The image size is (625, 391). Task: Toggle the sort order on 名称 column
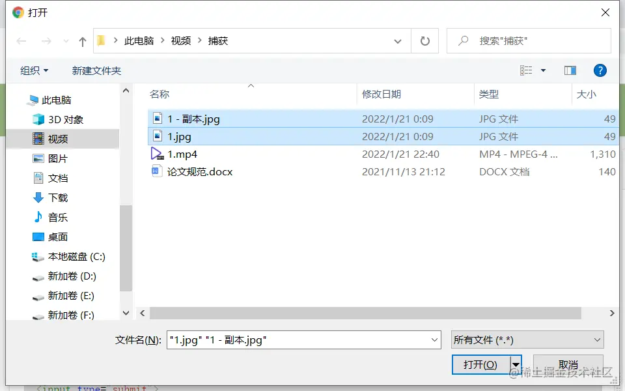160,94
